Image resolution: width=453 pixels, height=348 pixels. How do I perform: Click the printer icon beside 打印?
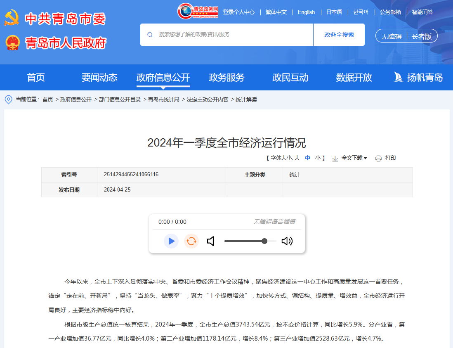(x=378, y=158)
